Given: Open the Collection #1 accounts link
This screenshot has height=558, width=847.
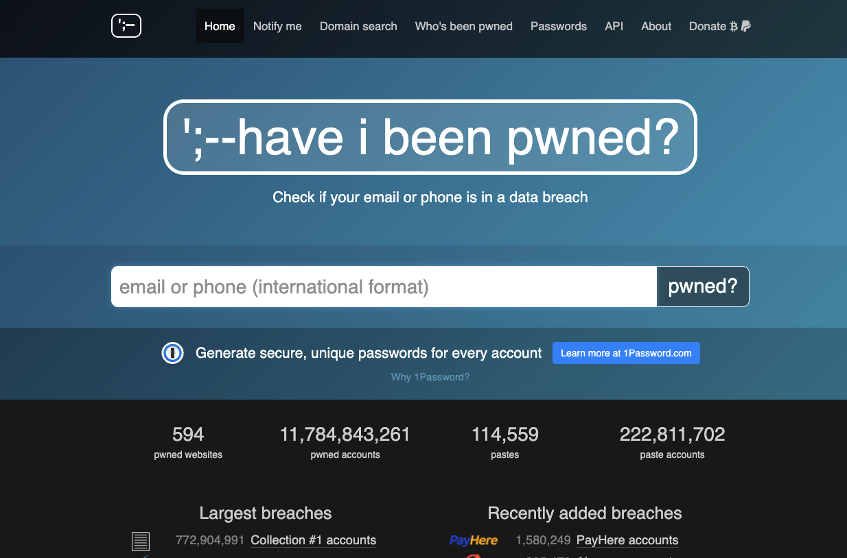Looking at the screenshot, I should pos(314,540).
